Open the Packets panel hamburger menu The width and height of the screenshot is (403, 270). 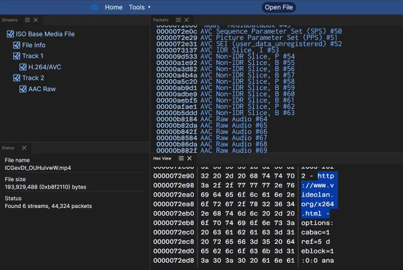pos(178,19)
